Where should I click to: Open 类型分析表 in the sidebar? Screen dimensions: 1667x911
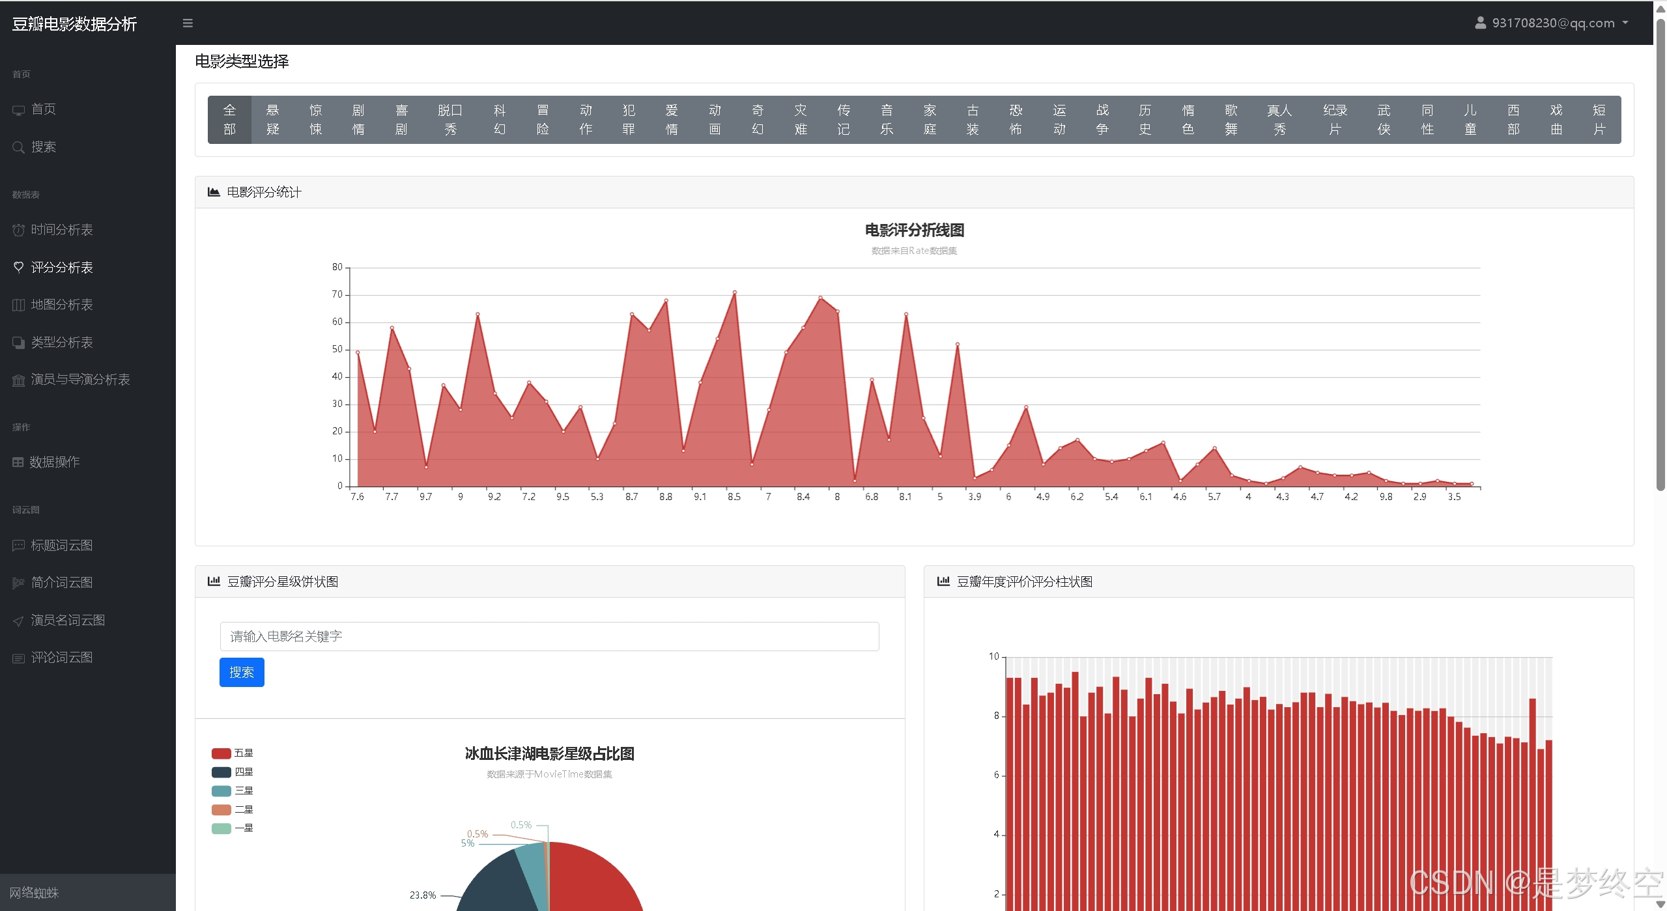tap(62, 343)
